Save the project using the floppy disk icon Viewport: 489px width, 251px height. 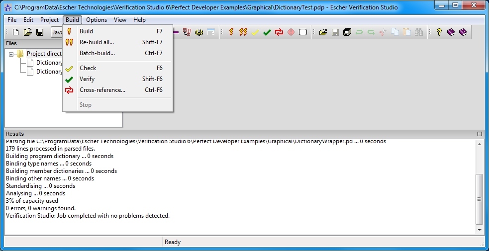pyautogui.click(x=39, y=32)
